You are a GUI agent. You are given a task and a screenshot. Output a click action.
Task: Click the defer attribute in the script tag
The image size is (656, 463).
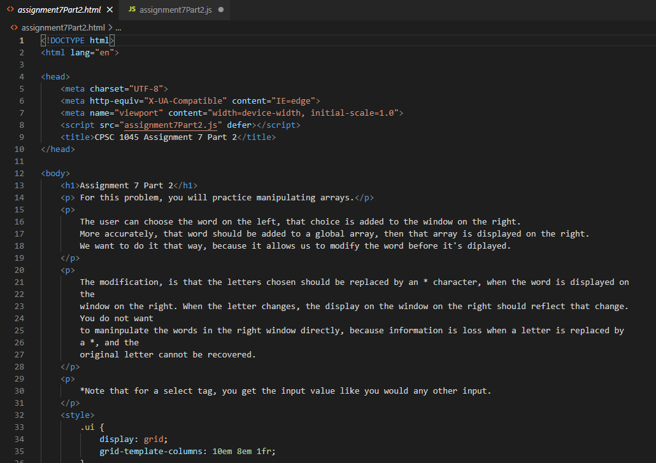(239, 125)
